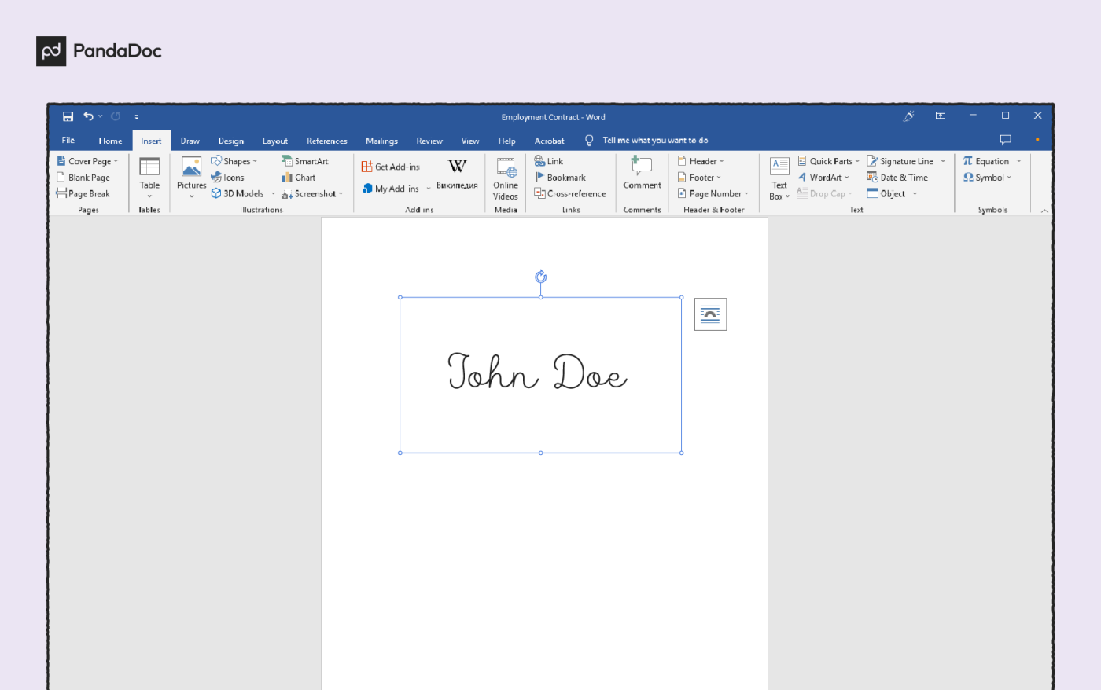The width and height of the screenshot is (1101, 690).
Task: Open the Page Number menu
Action: (712, 193)
